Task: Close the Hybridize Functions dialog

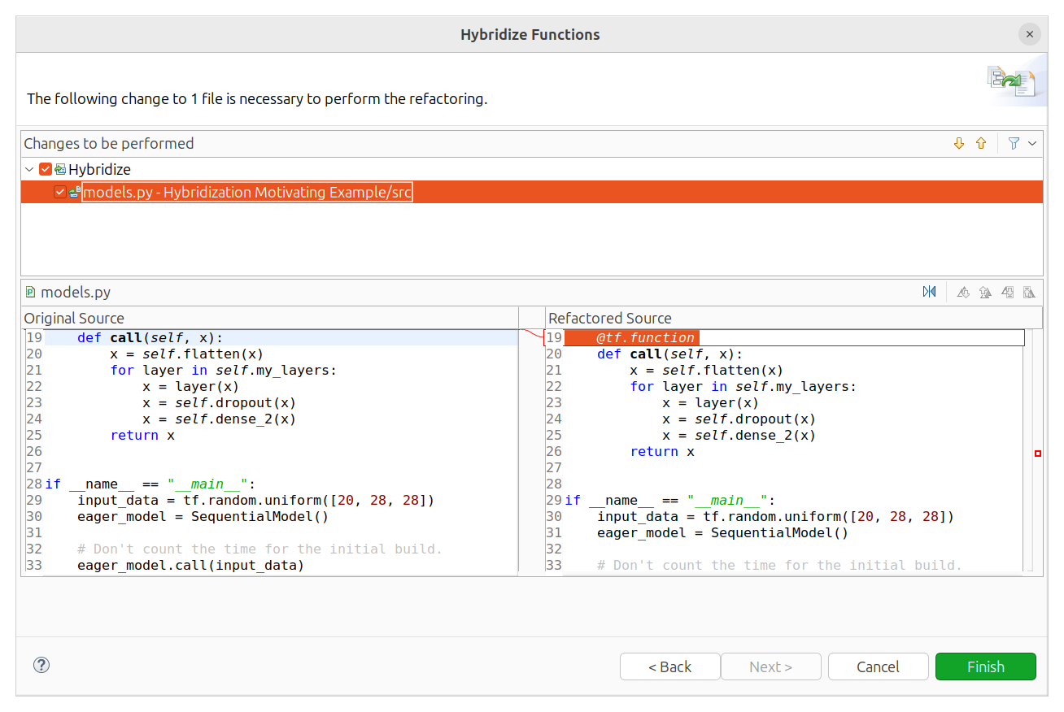Action: point(1029,34)
